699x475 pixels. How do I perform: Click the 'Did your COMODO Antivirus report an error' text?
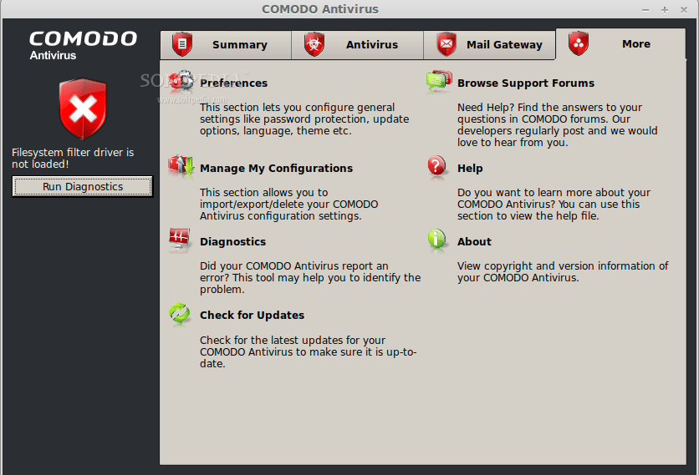pyautogui.click(x=310, y=277)
